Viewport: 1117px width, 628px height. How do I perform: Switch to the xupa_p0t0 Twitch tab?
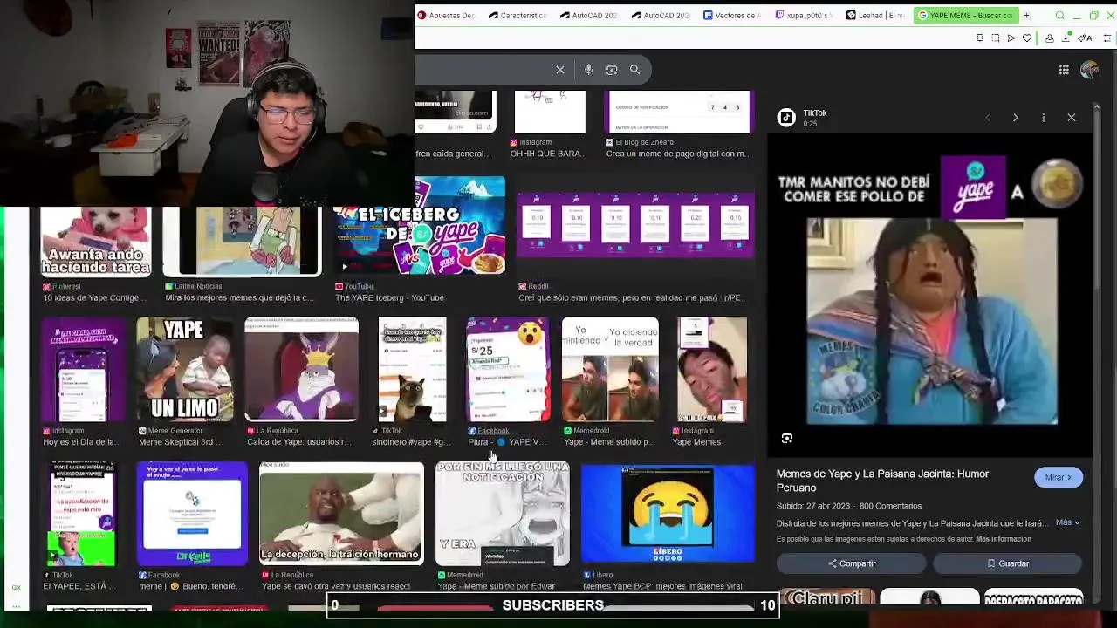[804, 15]
